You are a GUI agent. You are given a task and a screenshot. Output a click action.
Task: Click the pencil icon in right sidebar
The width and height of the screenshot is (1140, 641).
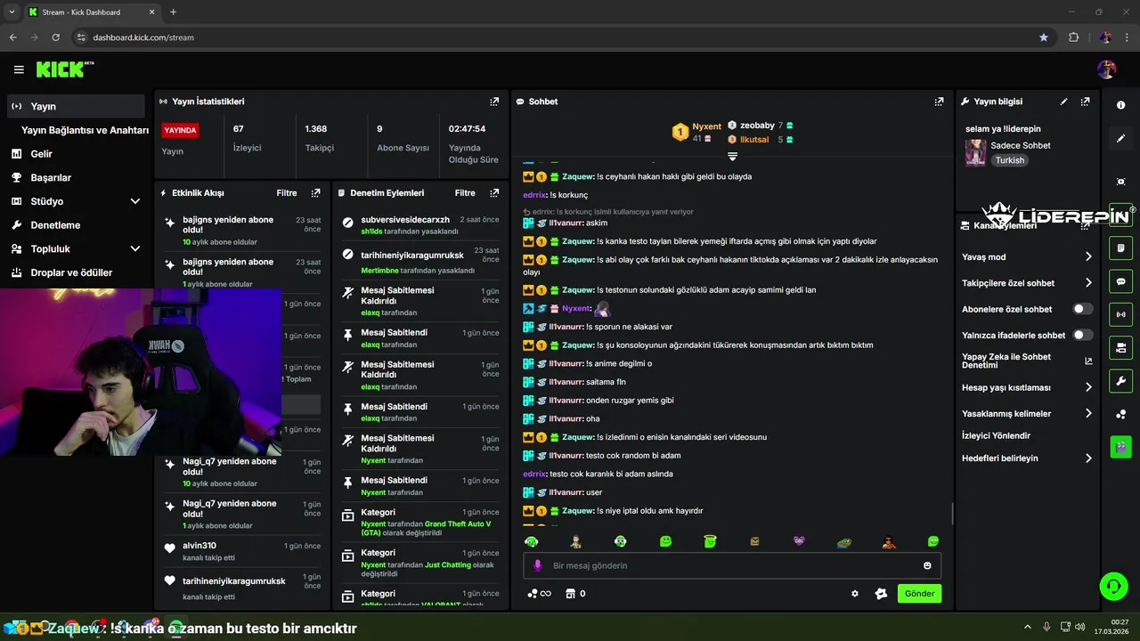click(x=1120, y=139)
